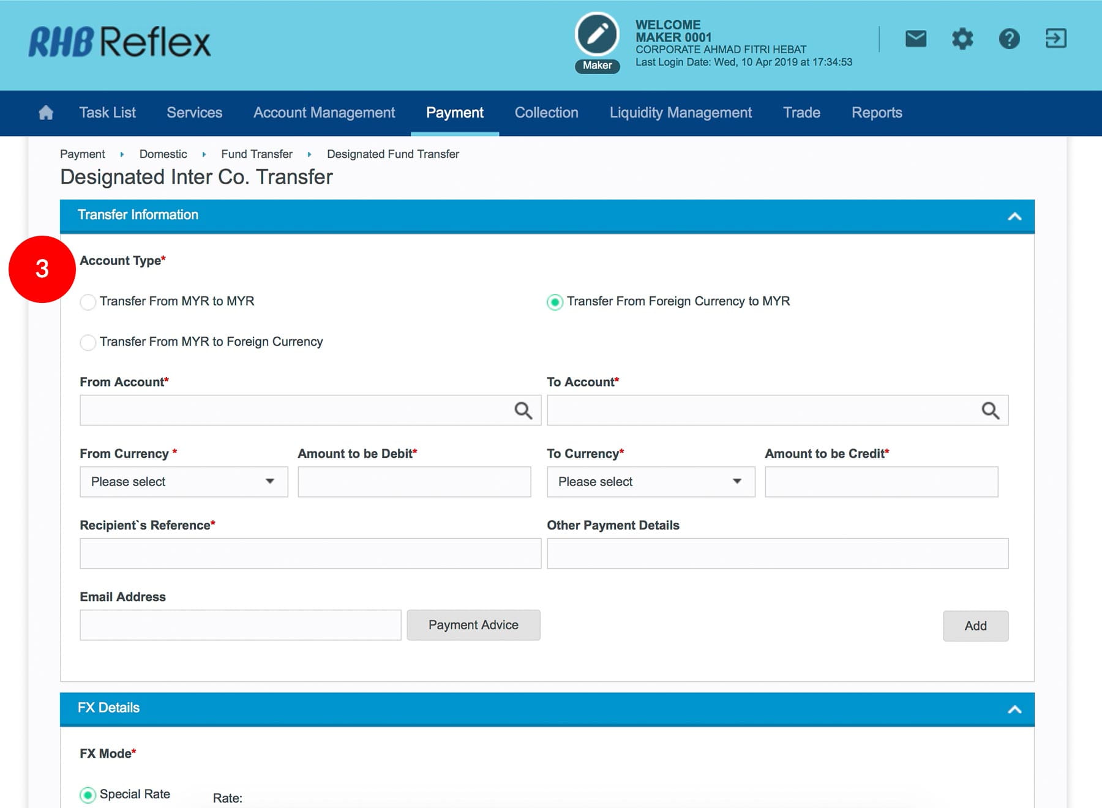Click the Maker profile pencil icon

point(597,34)
